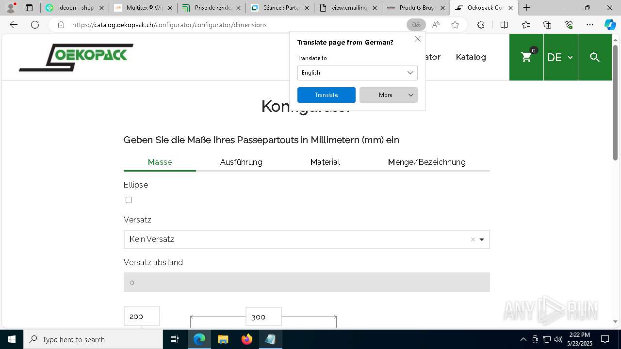621x349 pixels.
Task: Clear the Versatz selection with x
Action: coord(473,239)
